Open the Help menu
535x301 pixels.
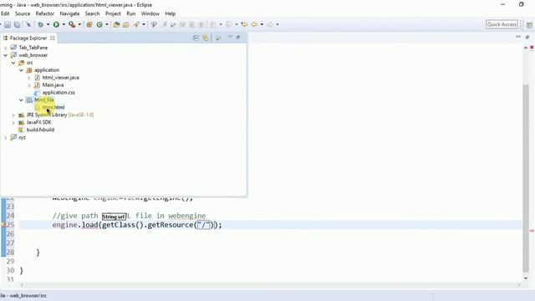coord(171,13)
